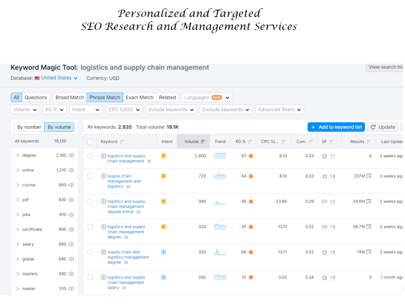Select the All tab
The image size is (405, 304).
(x=16, y=97)
